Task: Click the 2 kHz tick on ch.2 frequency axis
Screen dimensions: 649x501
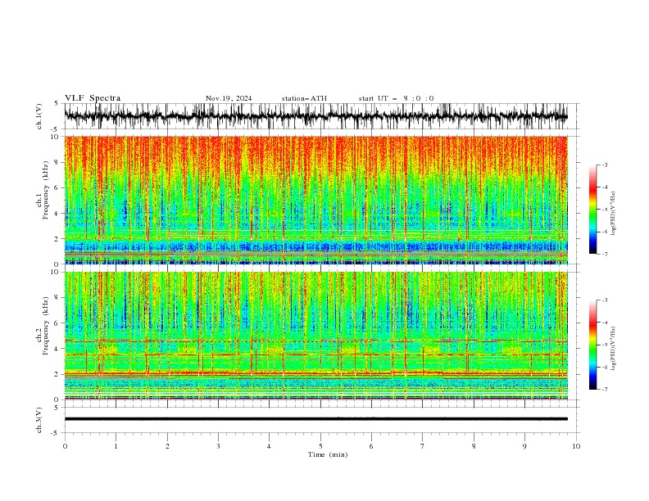Action: click(x=58, y=374)
